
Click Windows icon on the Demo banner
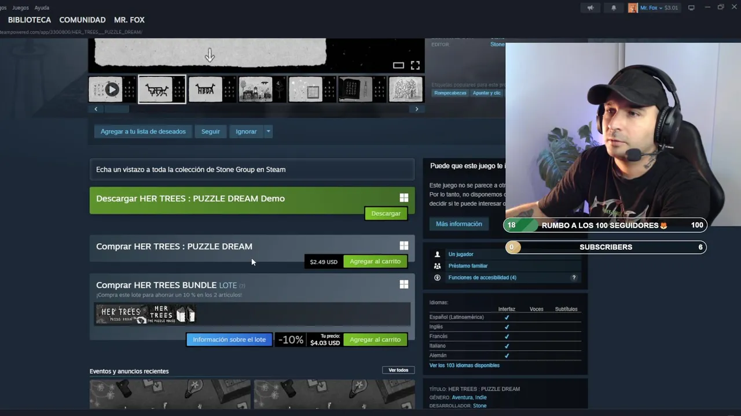(x=403, y=198)
